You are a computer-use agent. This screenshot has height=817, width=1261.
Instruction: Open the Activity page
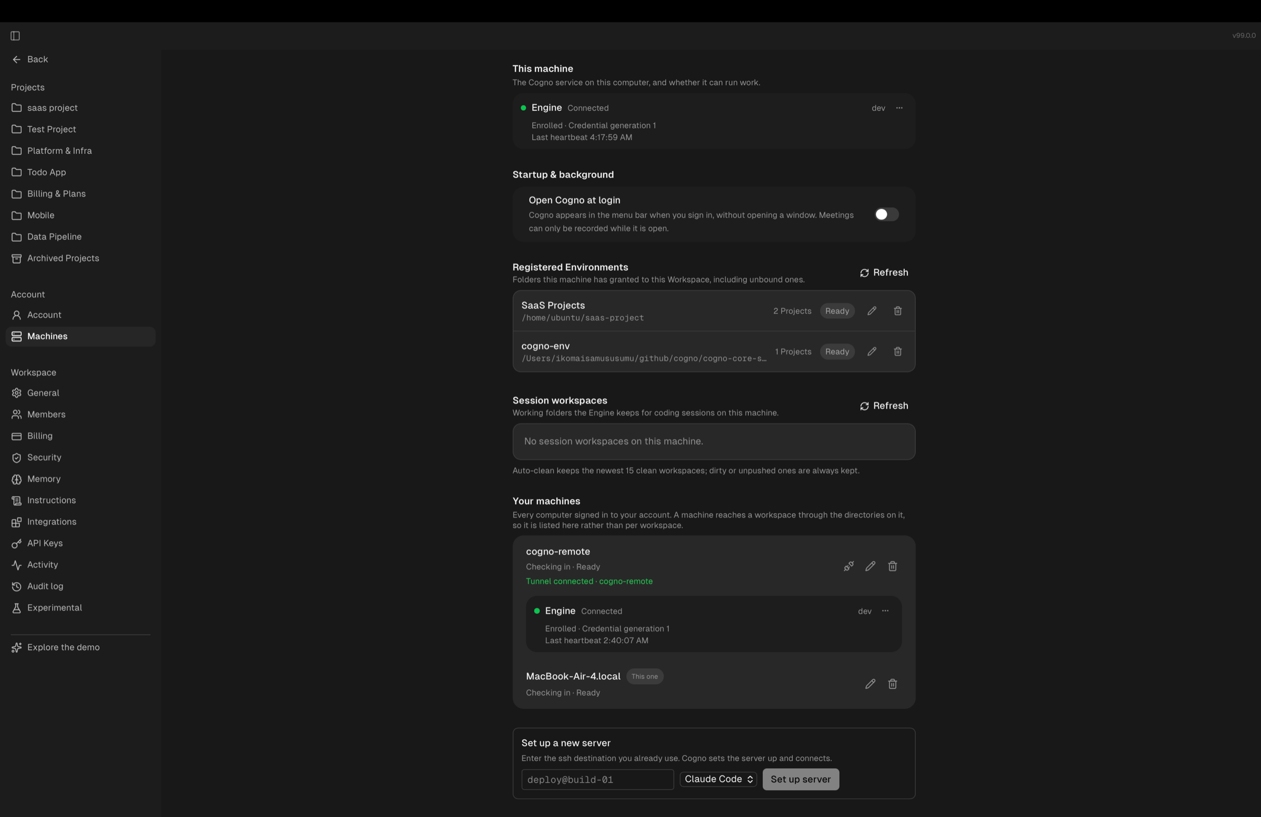[x=80, y=565]
